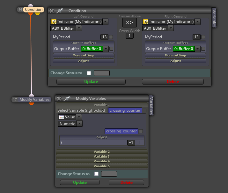228x193 pixels.
Task: Toggle checkbox beside value crossing_counter field
Action: [x=141, y=131]
